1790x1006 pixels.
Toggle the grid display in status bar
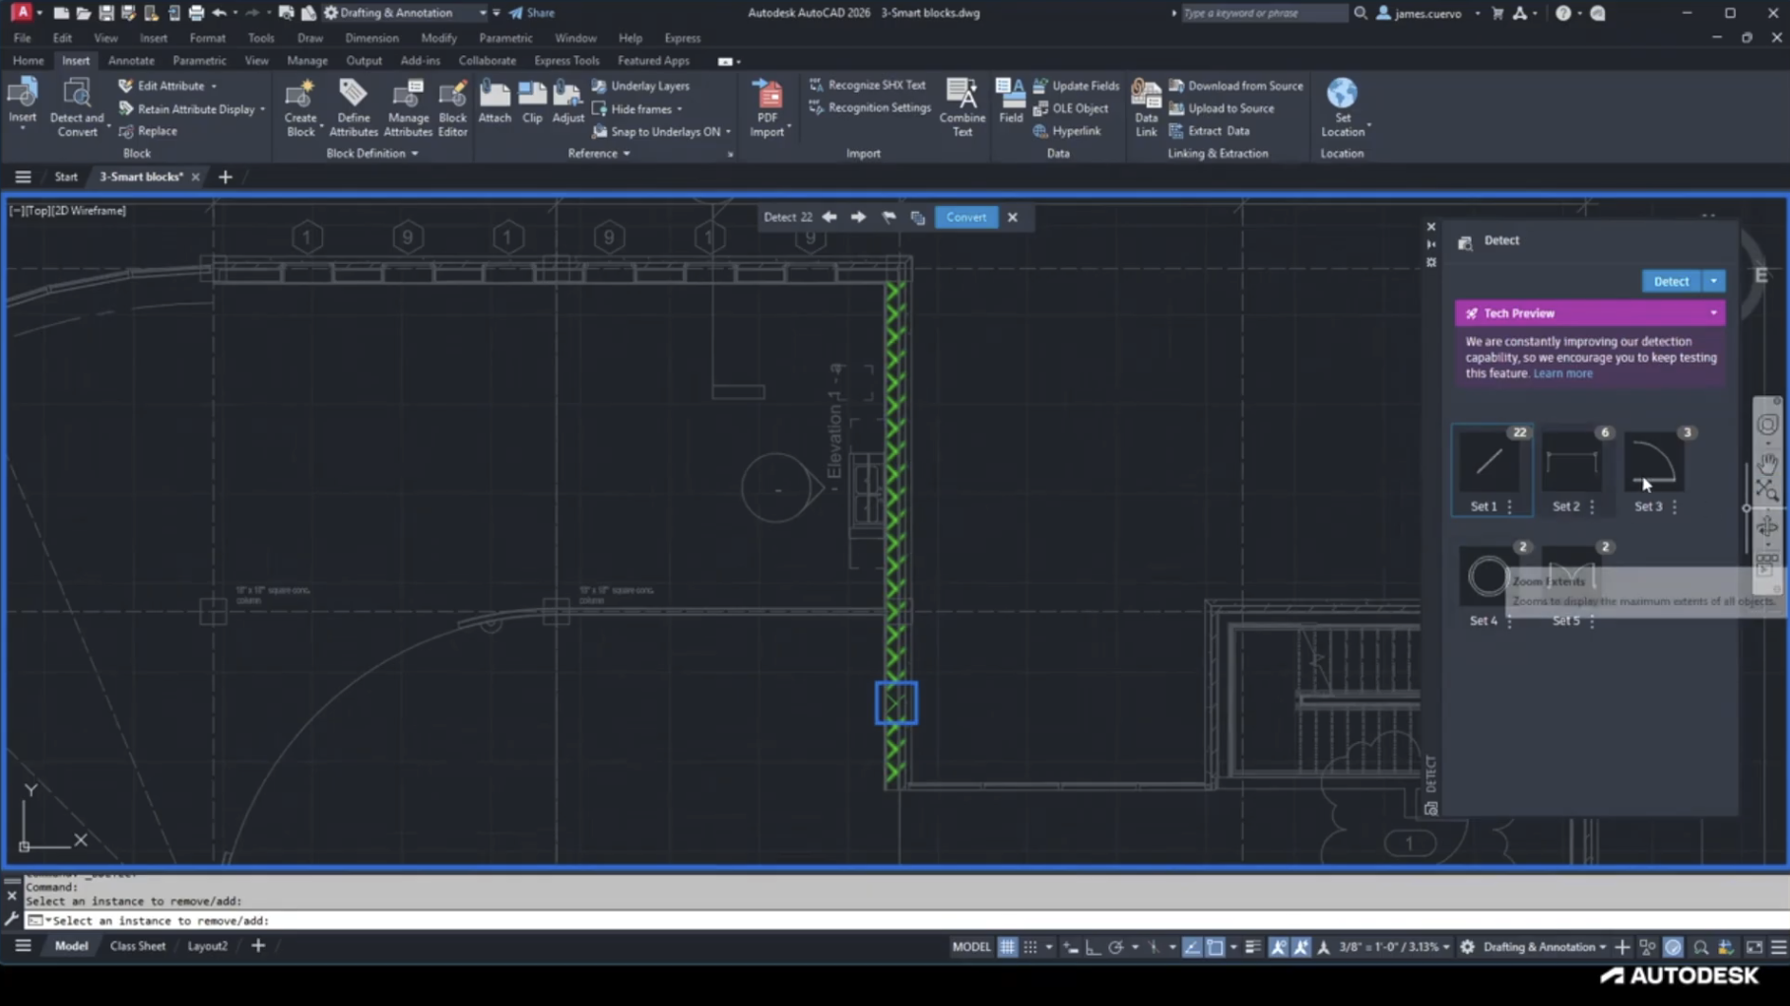(1007, 947)
